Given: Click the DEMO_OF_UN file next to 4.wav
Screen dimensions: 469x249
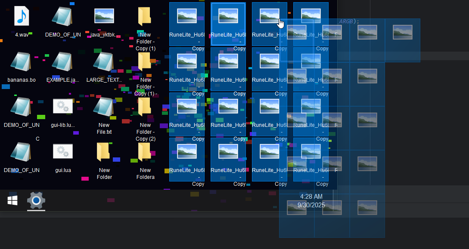Looking at the screenshot, I should point(63,16).
